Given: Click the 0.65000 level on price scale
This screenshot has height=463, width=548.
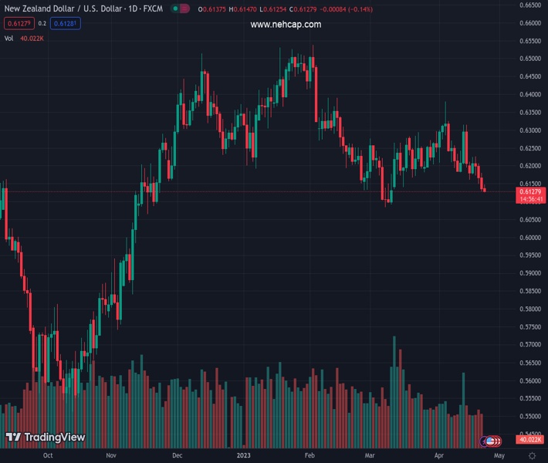Looking at the screenshot, I should [529, 59].
